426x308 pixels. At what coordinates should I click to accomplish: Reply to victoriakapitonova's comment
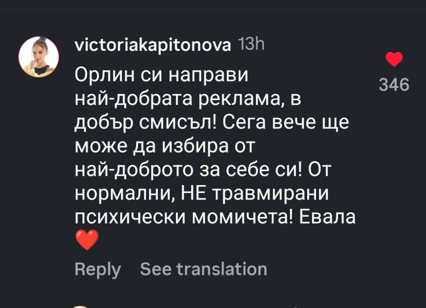pyautogui.click(x=98, y=269)
